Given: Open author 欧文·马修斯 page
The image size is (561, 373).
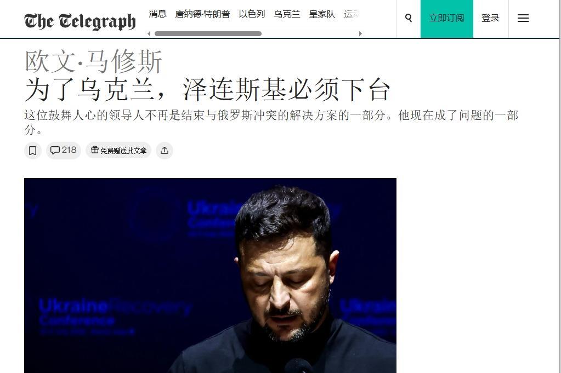Looking at the screenshot, I should coord(93,61).
